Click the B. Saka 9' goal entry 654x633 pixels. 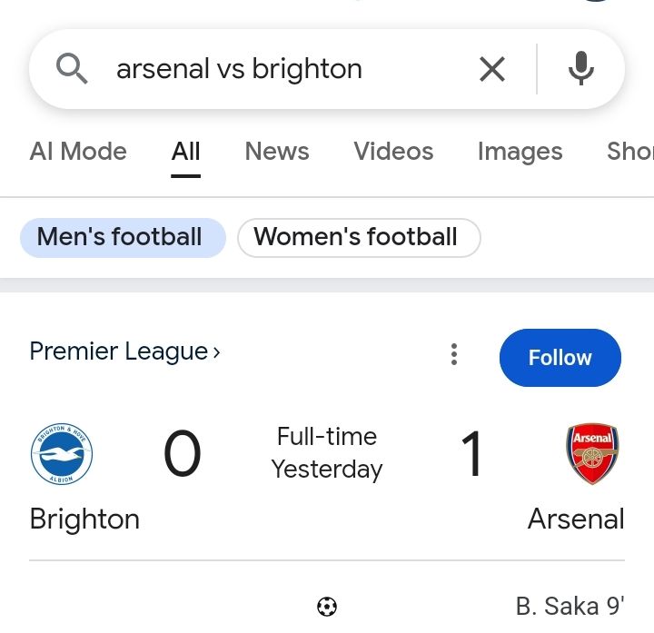coord(570,607)
